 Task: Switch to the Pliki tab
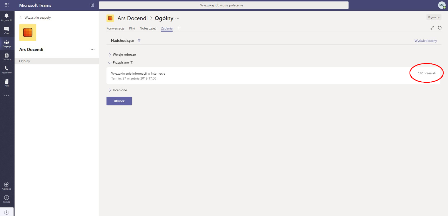(132, 28)
